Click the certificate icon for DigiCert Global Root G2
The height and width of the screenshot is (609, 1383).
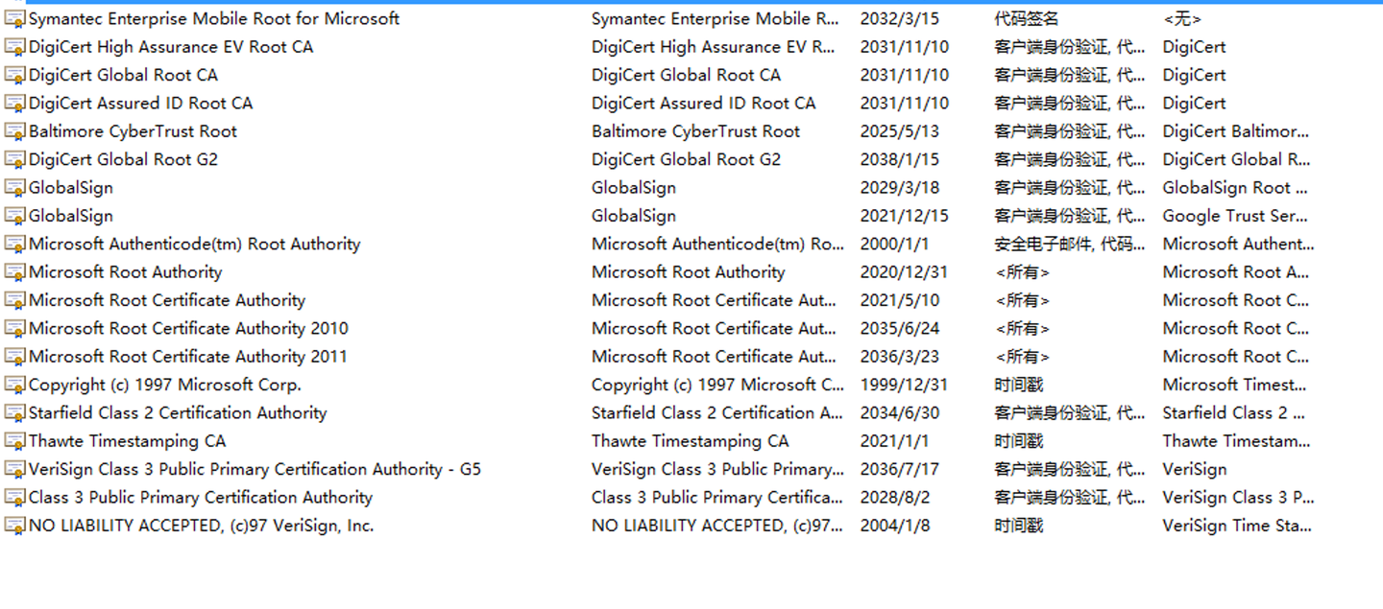14,159
